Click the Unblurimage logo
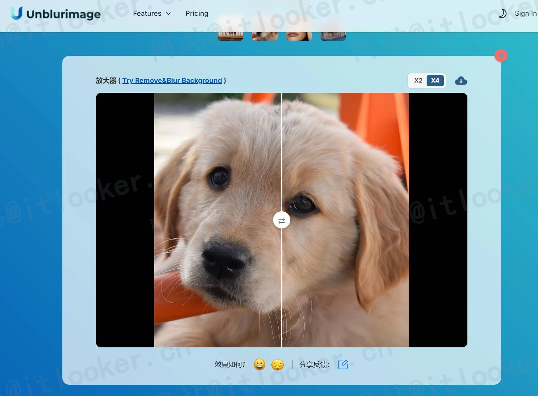 coord(55,13)
